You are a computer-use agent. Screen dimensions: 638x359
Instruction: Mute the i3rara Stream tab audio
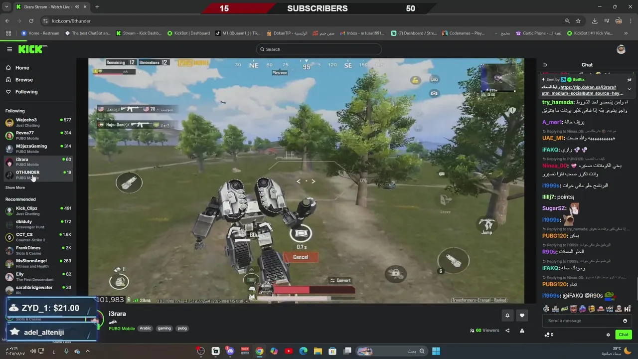click(x=77, y=7)
